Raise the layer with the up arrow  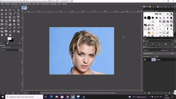click(153, 93)
